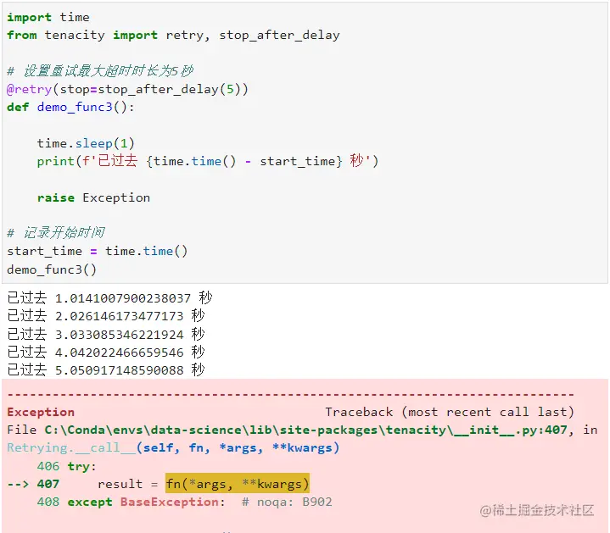The width and height of the screenshot is (610, 533).
Task: Click the time.sleep(1) statement
Action: (x=86, y=143)
